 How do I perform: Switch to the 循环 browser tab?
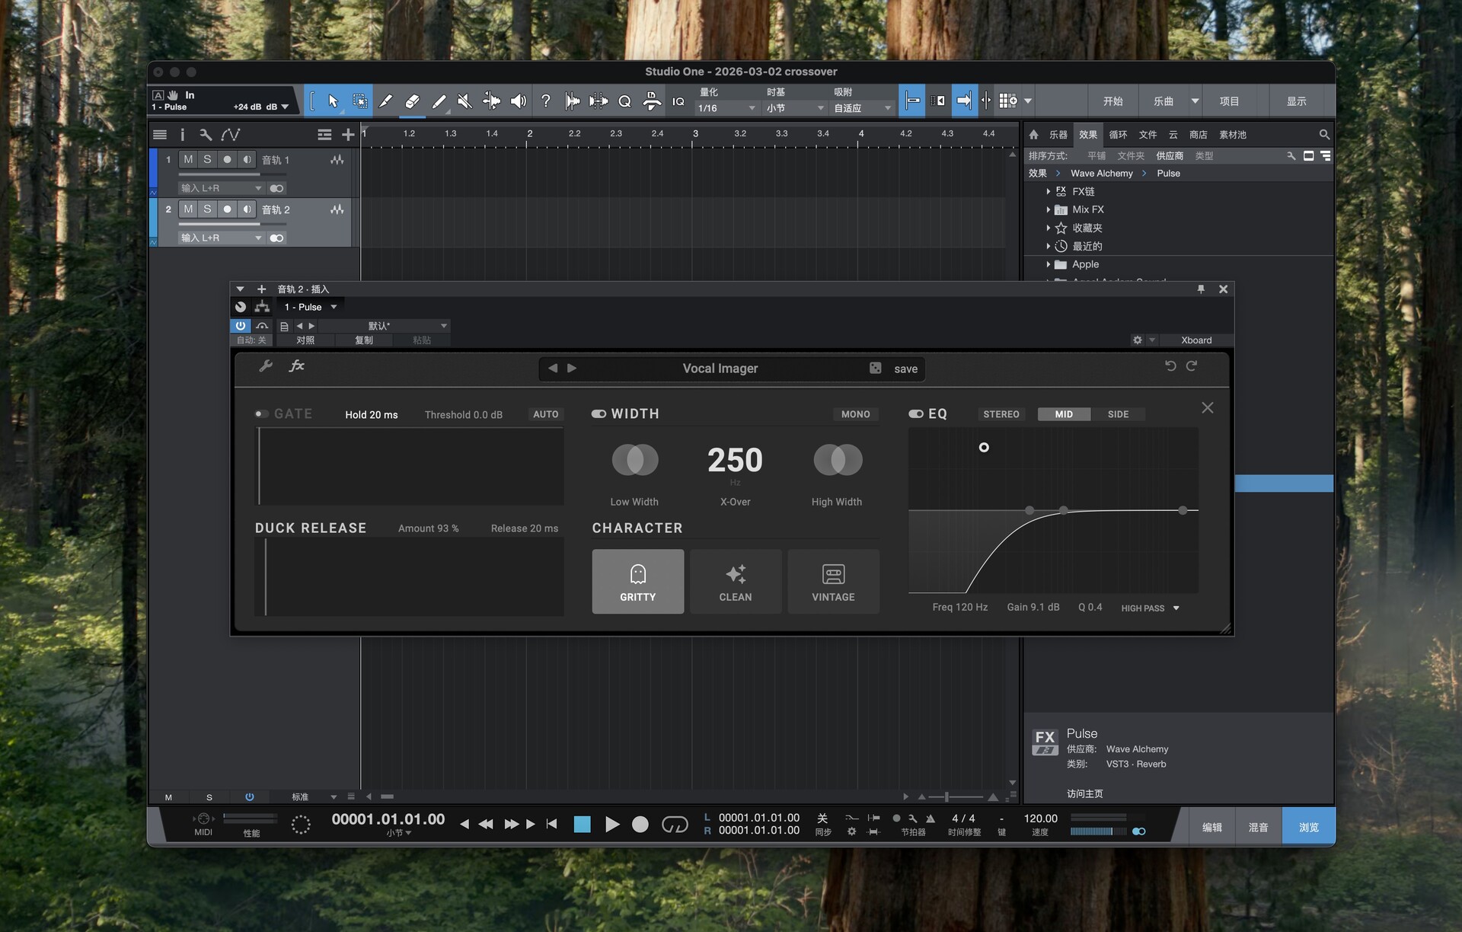1118,135
